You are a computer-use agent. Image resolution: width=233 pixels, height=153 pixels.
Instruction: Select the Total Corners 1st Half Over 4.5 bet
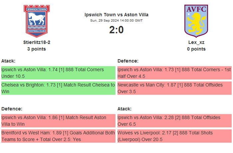(174, 73)
